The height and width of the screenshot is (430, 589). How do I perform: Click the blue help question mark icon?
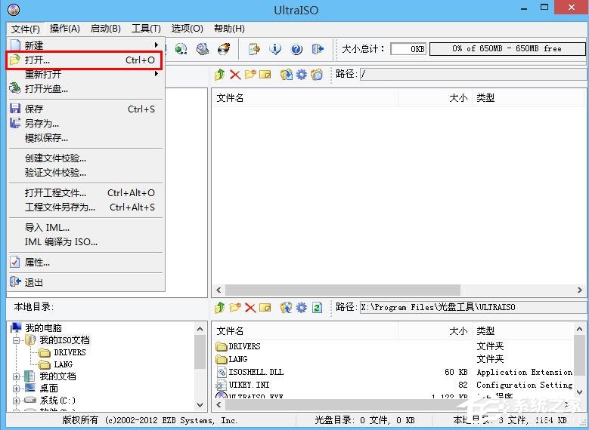coord(296,49)
